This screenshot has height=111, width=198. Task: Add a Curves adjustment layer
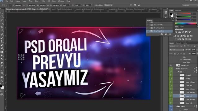pyautogui.click(x=183, y=32)
